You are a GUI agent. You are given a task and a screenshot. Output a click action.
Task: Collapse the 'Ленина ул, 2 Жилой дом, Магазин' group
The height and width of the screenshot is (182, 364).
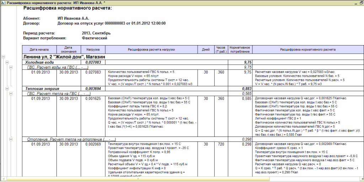click(3, 57)
